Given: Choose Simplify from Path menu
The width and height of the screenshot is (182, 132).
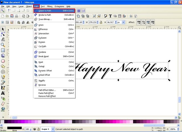Looking at the screenshot, I should click(x=54, y=81).
